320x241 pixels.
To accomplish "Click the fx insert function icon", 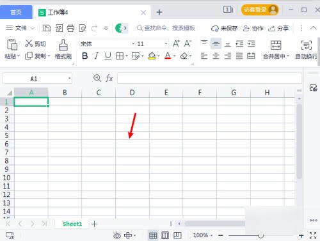I will click(x=109, y=78).
